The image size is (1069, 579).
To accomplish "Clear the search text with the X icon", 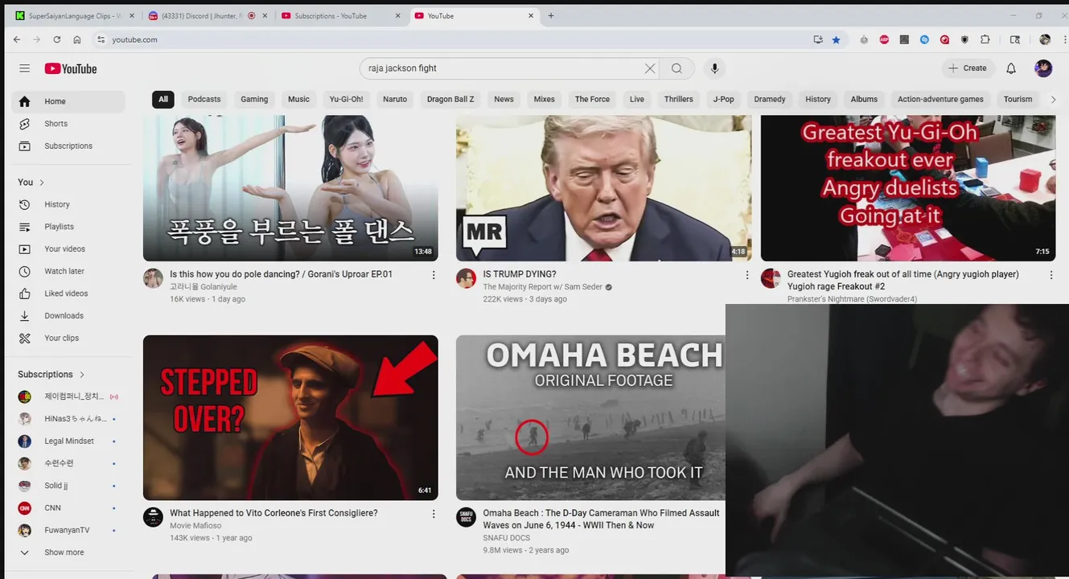I will [x=650, y=68].
